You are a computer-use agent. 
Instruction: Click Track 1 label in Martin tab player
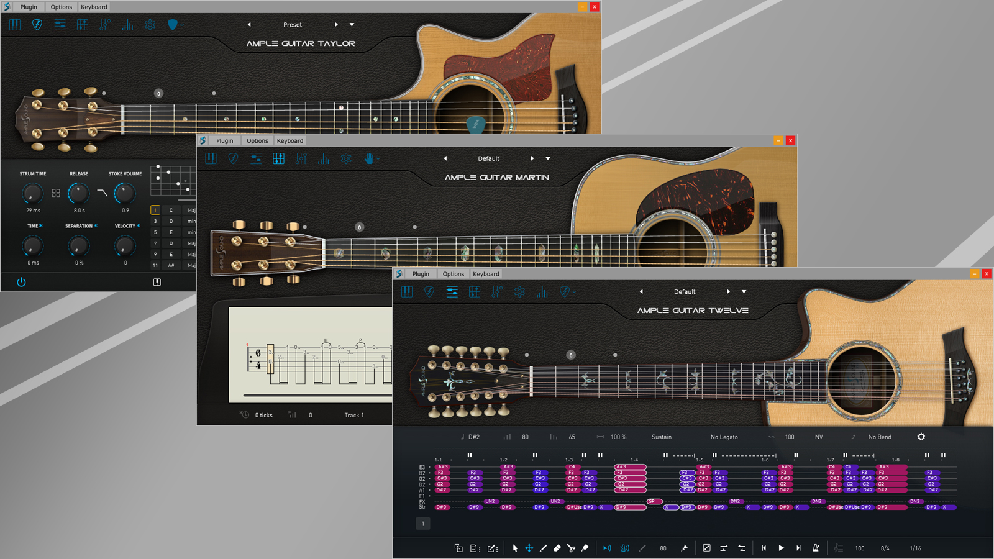(354, 416)
